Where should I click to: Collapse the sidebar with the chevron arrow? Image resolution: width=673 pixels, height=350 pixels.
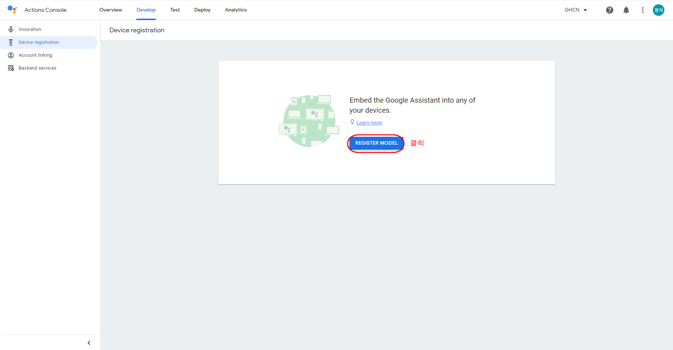(x=89, y=343)
